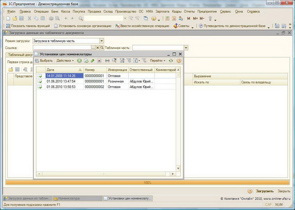
Task: Expand the main toolbar search history dropdown
Action: click(125, 18)
